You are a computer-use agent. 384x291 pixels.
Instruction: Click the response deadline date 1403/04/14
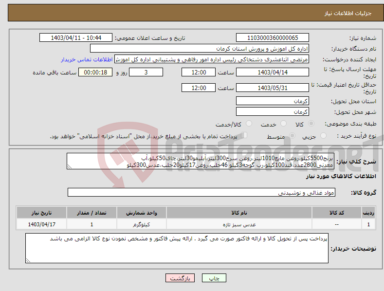(273, 72)
